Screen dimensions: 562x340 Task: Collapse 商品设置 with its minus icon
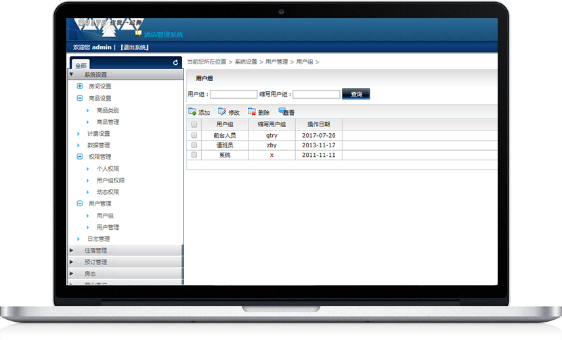pos(80,98)
